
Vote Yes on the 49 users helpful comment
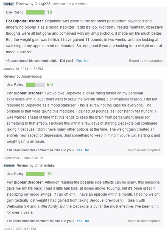(79, 61)
